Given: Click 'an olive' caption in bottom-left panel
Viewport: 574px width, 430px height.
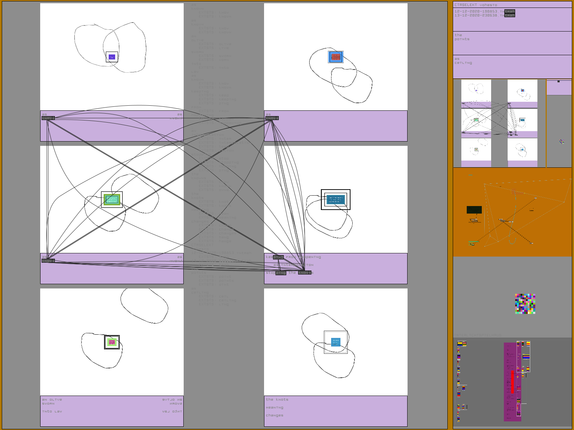Looking at the screenshot, I should point(52,400).
